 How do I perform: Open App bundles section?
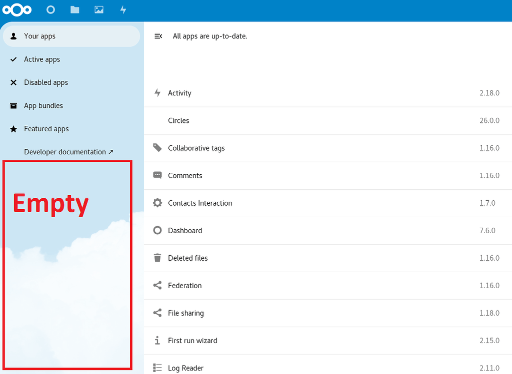tap(43, 105)
